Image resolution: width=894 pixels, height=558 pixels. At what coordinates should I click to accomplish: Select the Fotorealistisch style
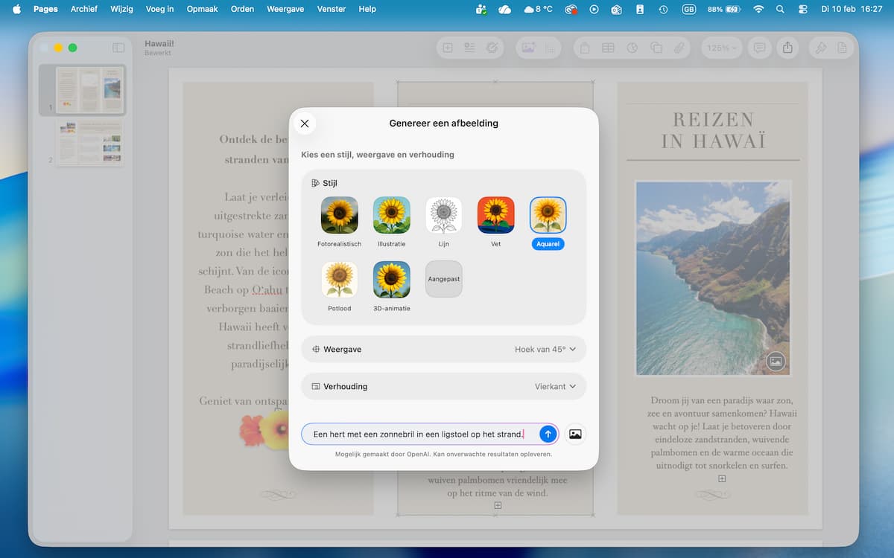point(339,215)
